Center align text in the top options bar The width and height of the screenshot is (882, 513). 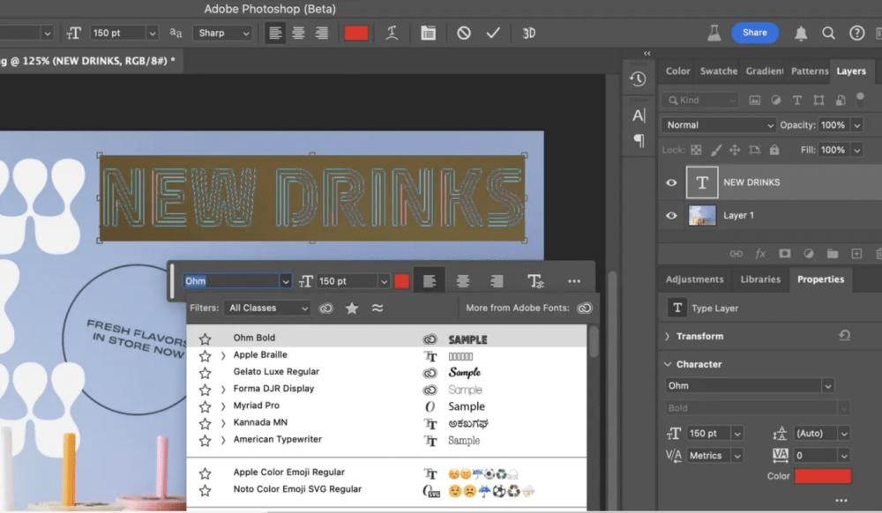(298, 33)
